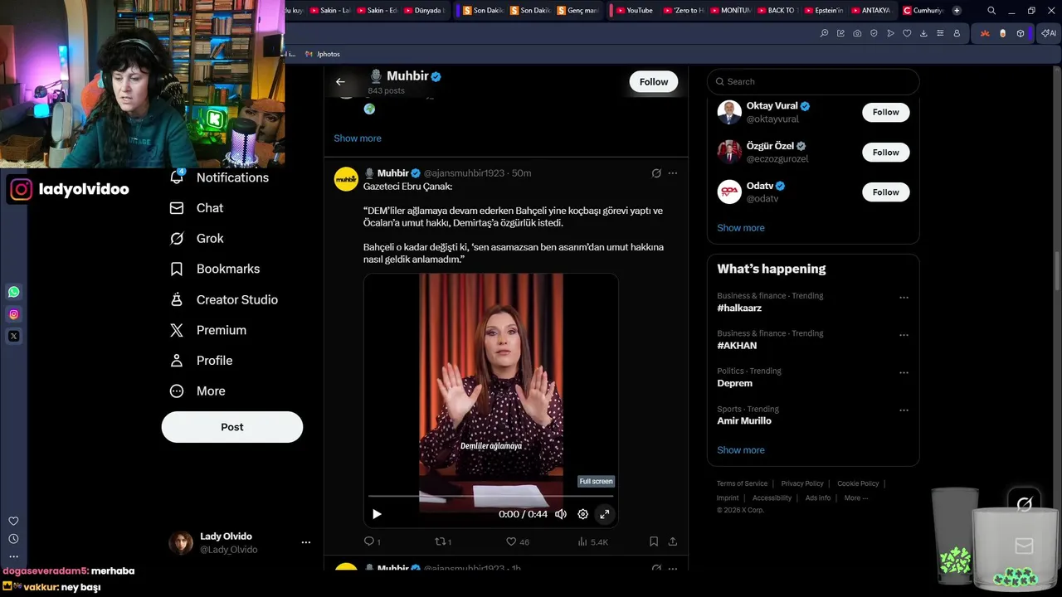Follow Odatv
The image size is (1062, 597).
click(x=885, y=192)
